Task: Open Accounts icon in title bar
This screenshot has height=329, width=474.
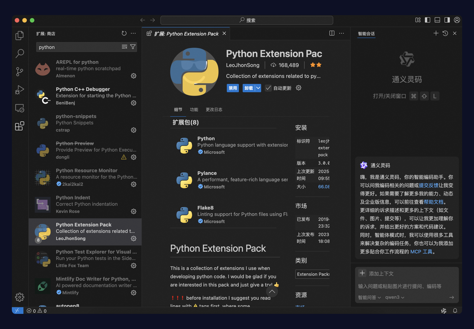Action: [457, 20]
